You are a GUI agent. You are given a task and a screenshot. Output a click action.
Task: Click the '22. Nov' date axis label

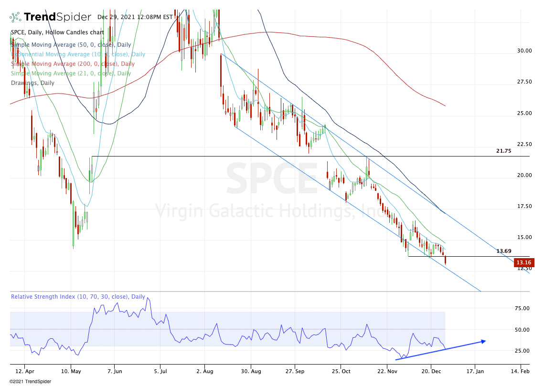pos(387,371)
